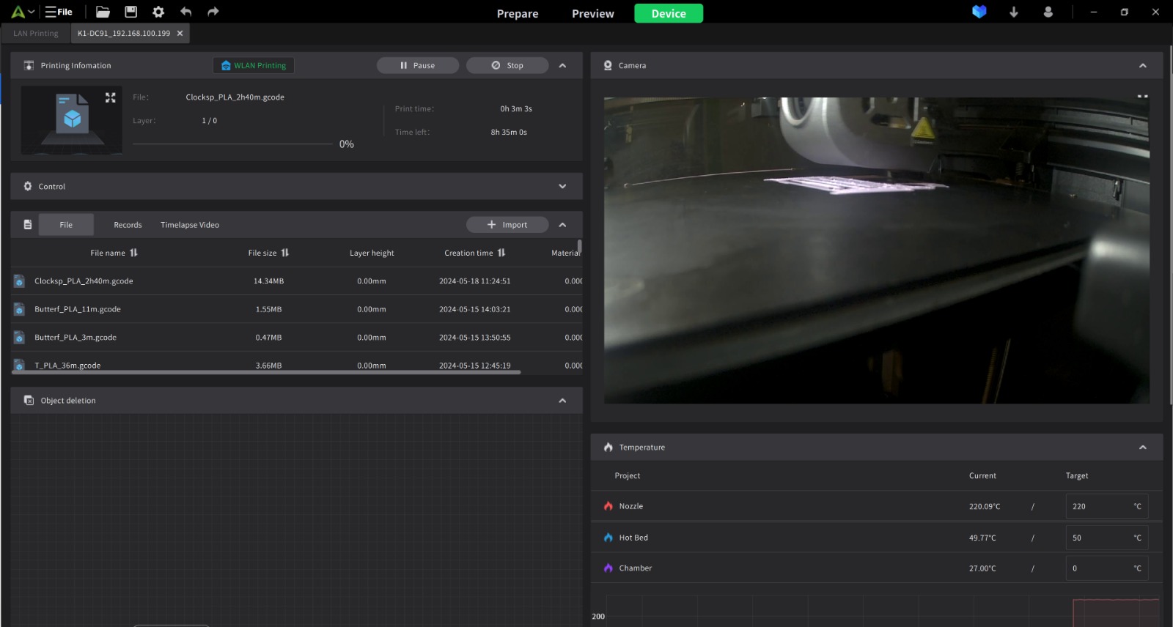This screenshot has width=1173, height=627.
Task: Click the undo arrow icon
Action: (x=186, y=12)
